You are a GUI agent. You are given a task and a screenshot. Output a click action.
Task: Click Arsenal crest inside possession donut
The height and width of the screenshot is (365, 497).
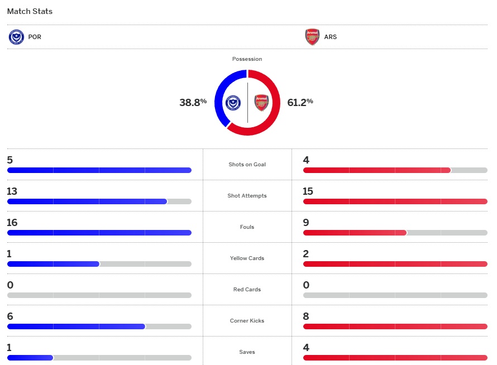click(x=261, y=103)
